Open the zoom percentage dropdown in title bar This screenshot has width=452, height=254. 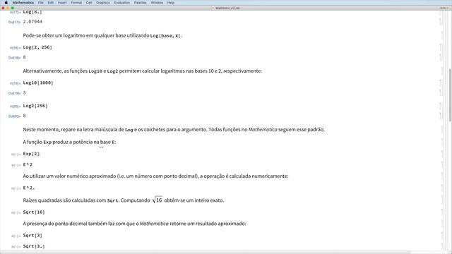444,8
